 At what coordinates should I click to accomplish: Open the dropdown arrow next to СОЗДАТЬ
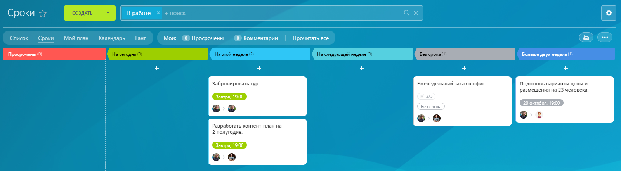pyautogui.click(x=108, y=13)
